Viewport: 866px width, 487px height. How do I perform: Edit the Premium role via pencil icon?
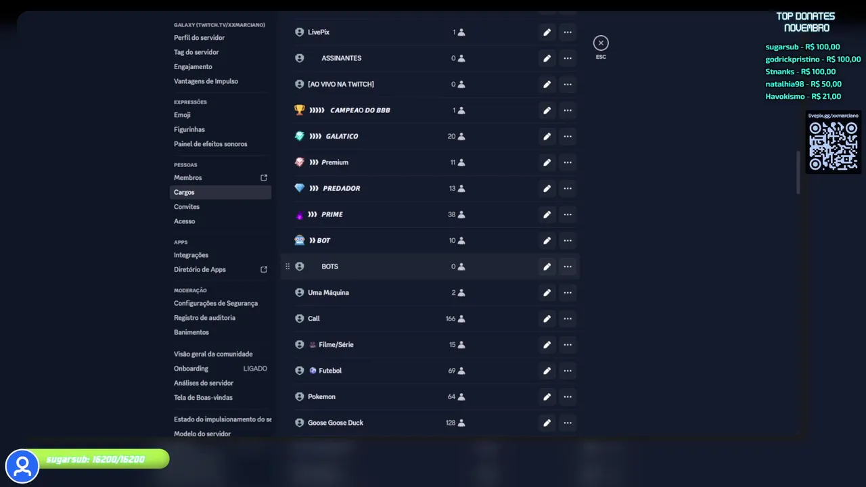click(x=547, y=162)
